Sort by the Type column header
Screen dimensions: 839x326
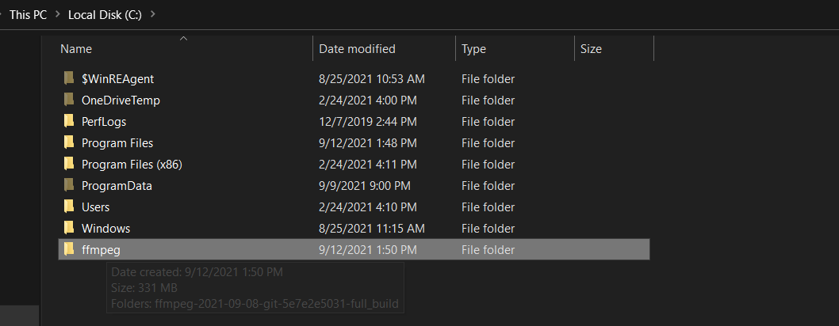pos(473,49)
